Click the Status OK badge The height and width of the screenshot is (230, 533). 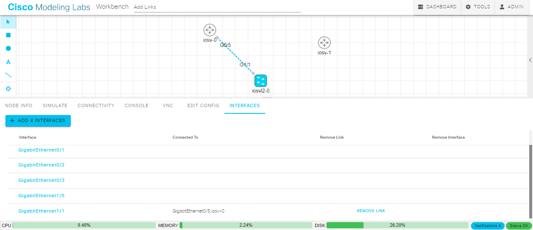[519, 226]
